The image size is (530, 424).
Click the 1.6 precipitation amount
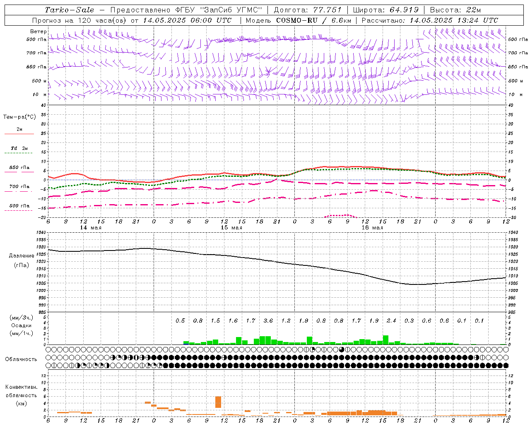pos(233,321)
